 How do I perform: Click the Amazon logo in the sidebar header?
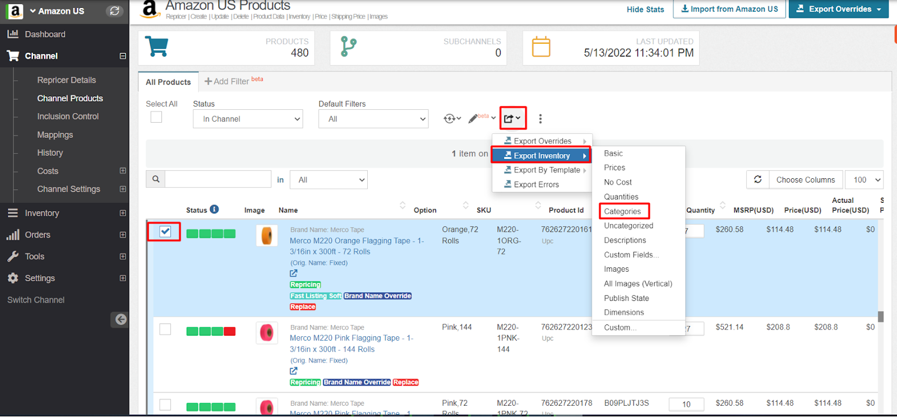pos(15,11)
